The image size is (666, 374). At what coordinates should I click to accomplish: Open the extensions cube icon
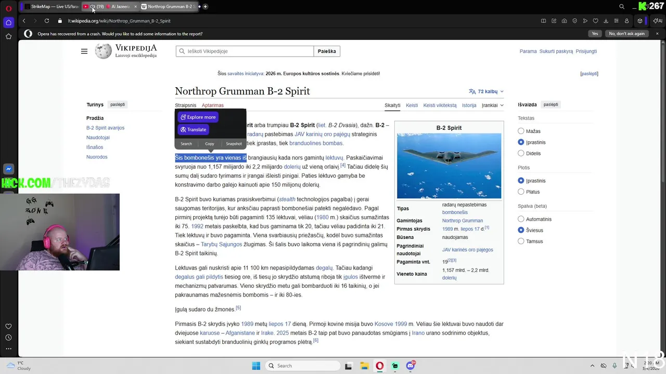point(640,21)
